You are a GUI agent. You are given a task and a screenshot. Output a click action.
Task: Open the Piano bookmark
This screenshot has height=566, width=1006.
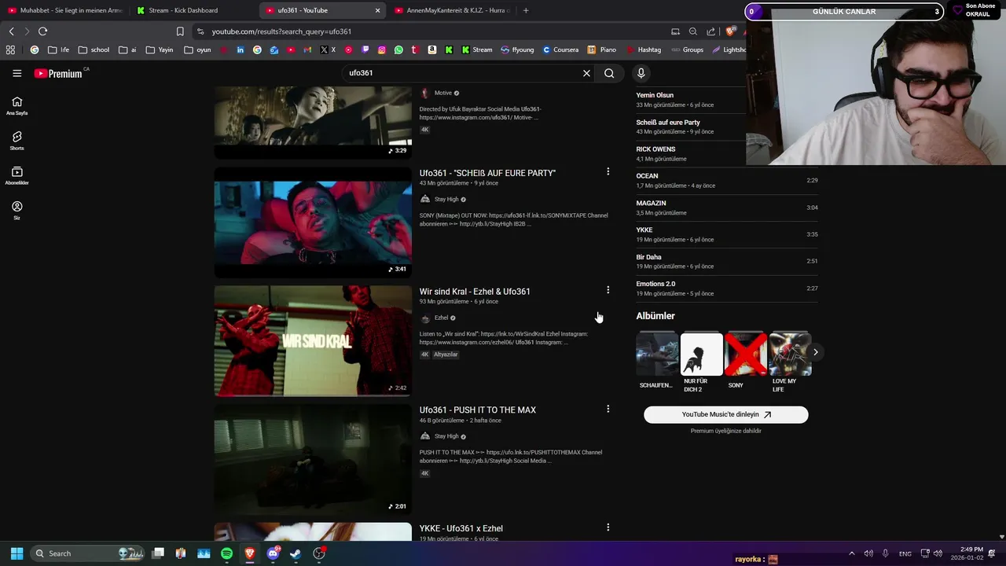[x=602, y=50]
